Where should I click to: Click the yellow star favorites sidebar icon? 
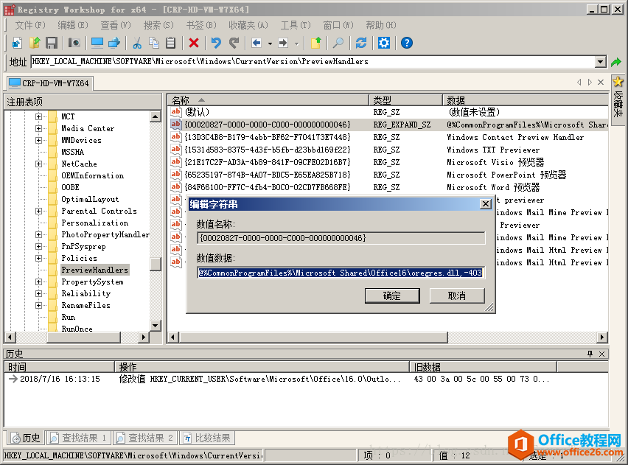[618, 82]
